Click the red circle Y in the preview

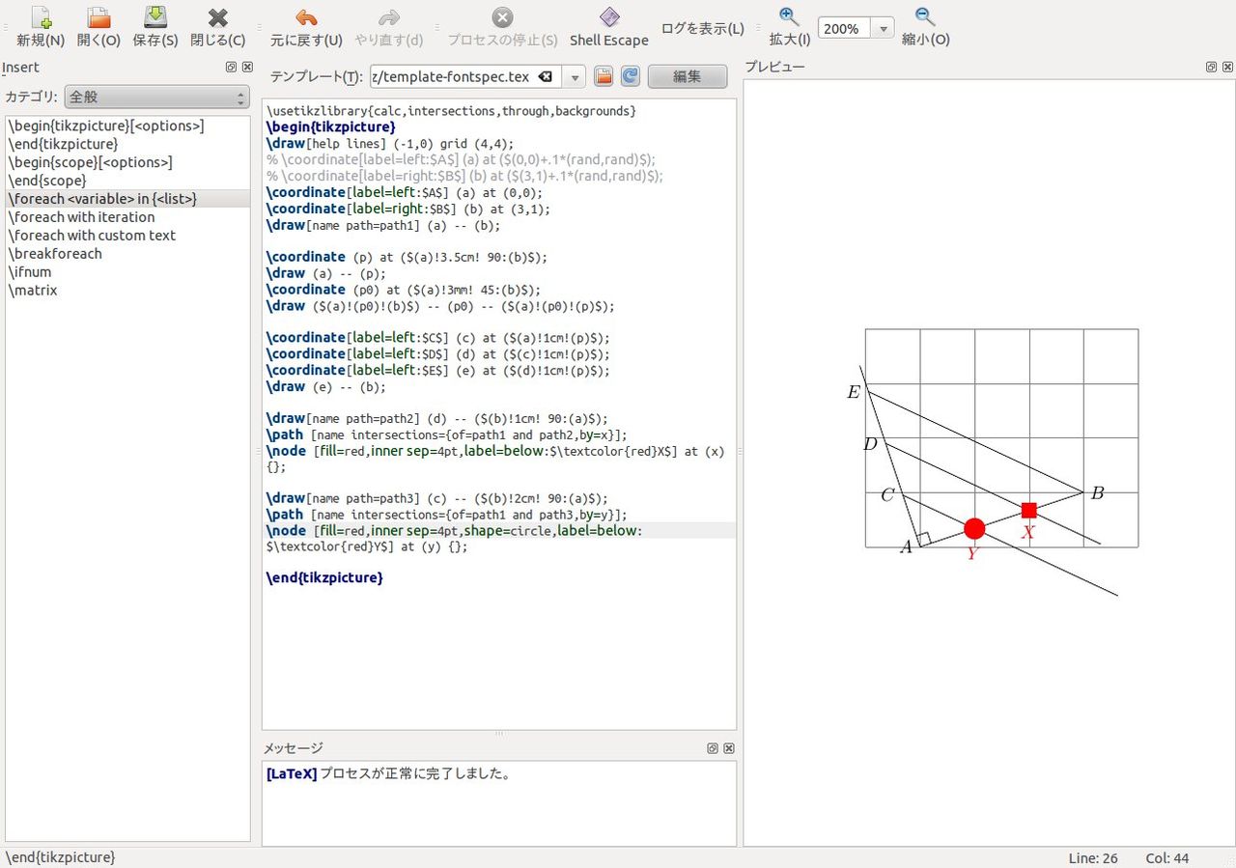[974, 528]
